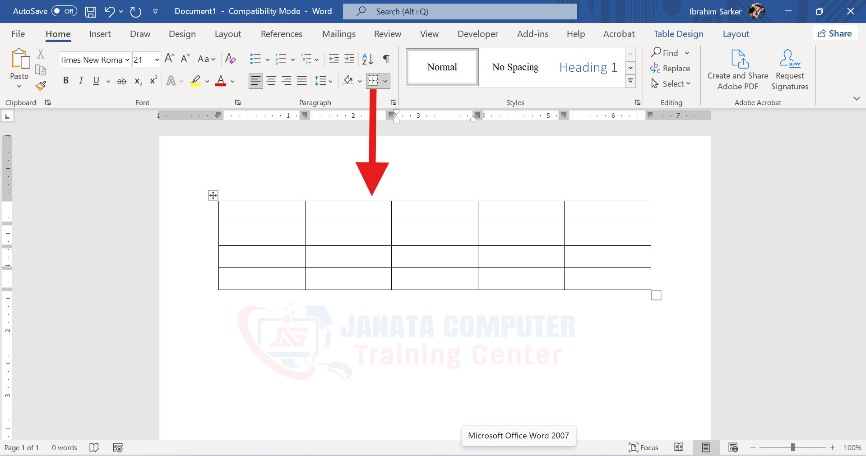Click the Share button
This screenshot has height=456, width=866.
(x=835, y=33)
